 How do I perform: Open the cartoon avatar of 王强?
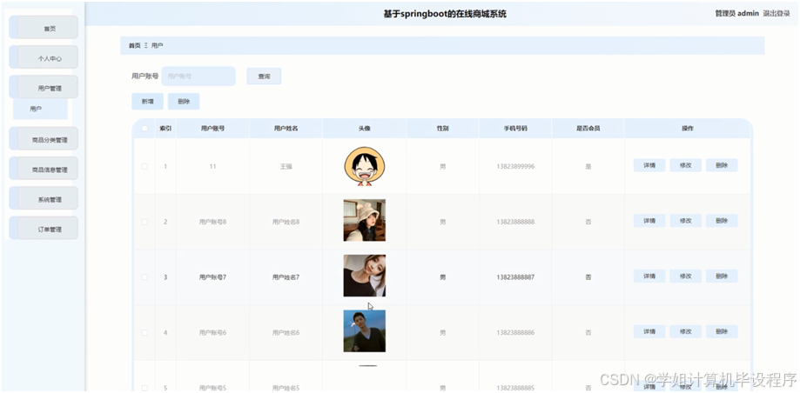[x=364, y=166]
